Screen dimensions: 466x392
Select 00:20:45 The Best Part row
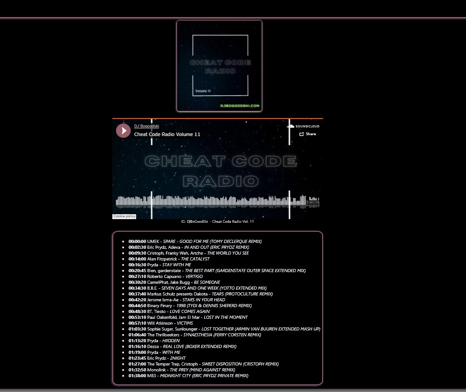coord(217,271)
